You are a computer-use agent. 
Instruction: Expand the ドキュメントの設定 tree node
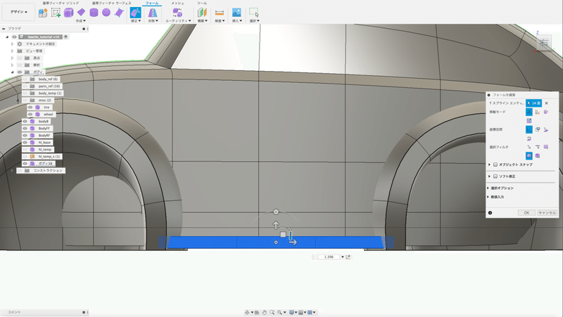(x=12, y=44)
